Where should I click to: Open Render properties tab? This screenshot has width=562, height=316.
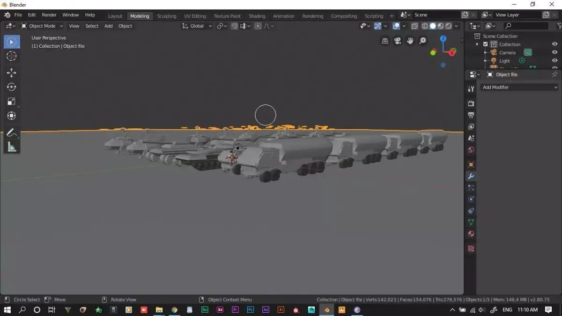point(471,103)
